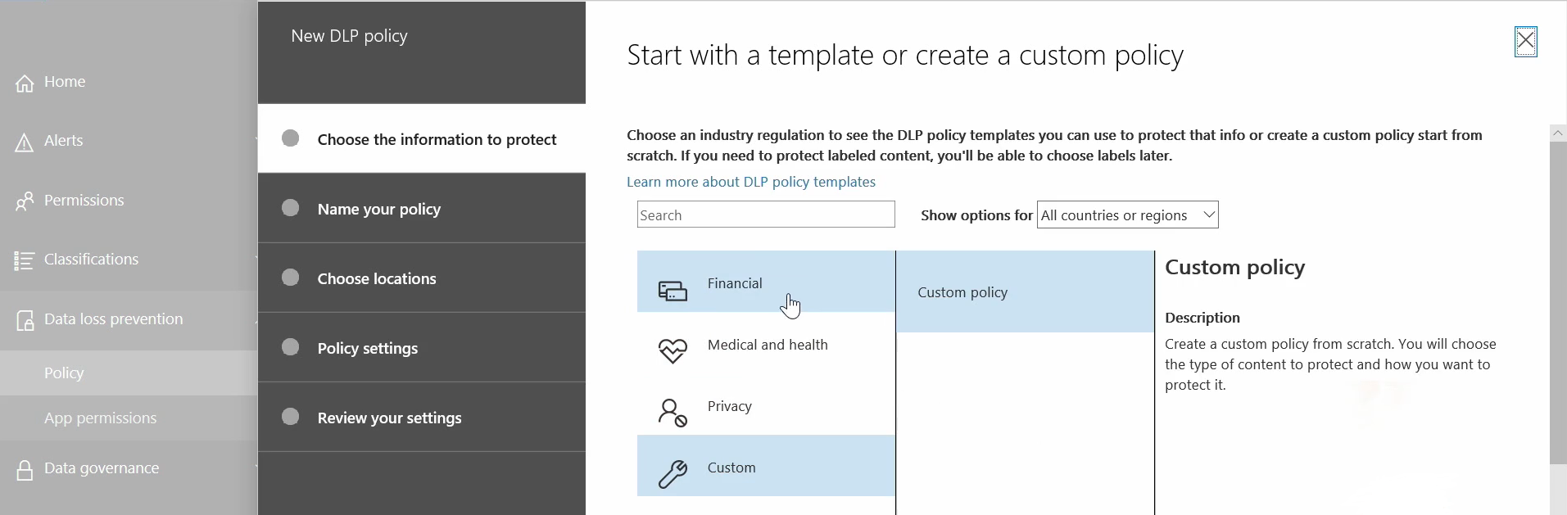The image size is (1567, 515).
Task: Click the Financial category card icon
Action: (673, 291)
